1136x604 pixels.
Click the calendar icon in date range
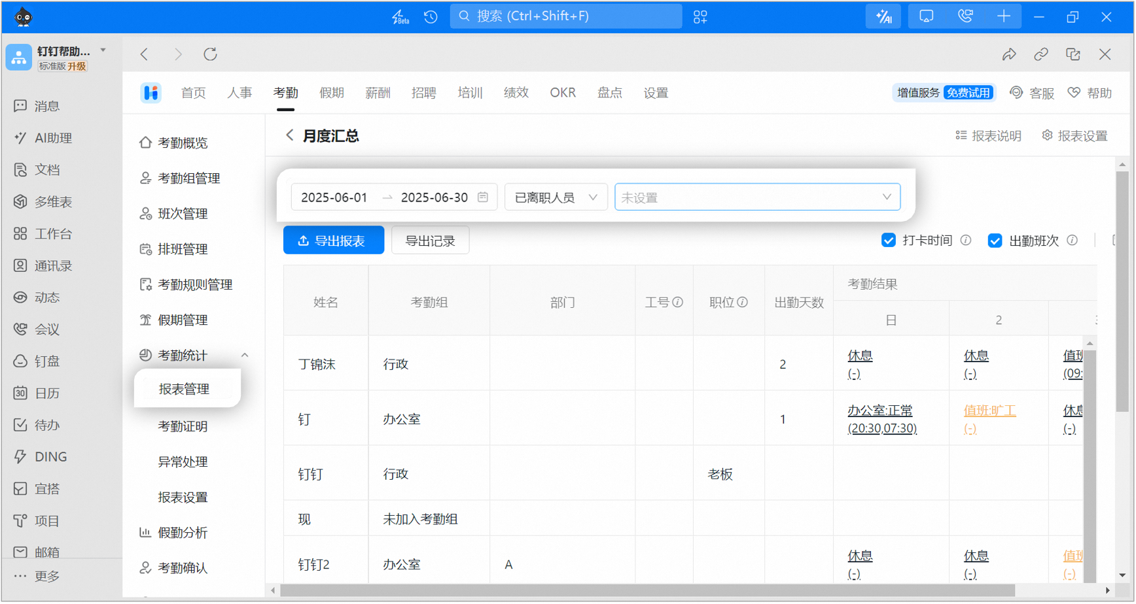pos(483,197)
